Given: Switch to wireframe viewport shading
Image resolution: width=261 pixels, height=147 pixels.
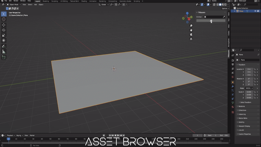Looking at the screenshot, I should [218, 5].
